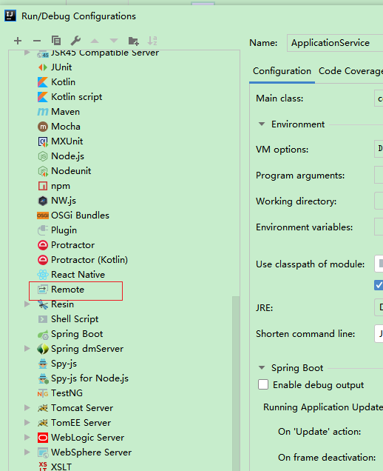
Task: Select the Nodeunit icon
Action: [43, 171]
